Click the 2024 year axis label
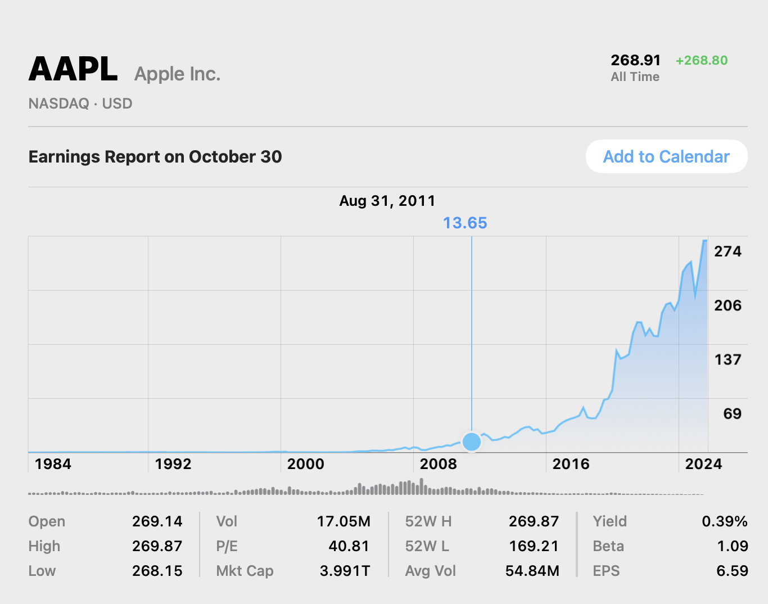Image resolution: width=768 pixels, height=604 pixels. tap(706, 464)
